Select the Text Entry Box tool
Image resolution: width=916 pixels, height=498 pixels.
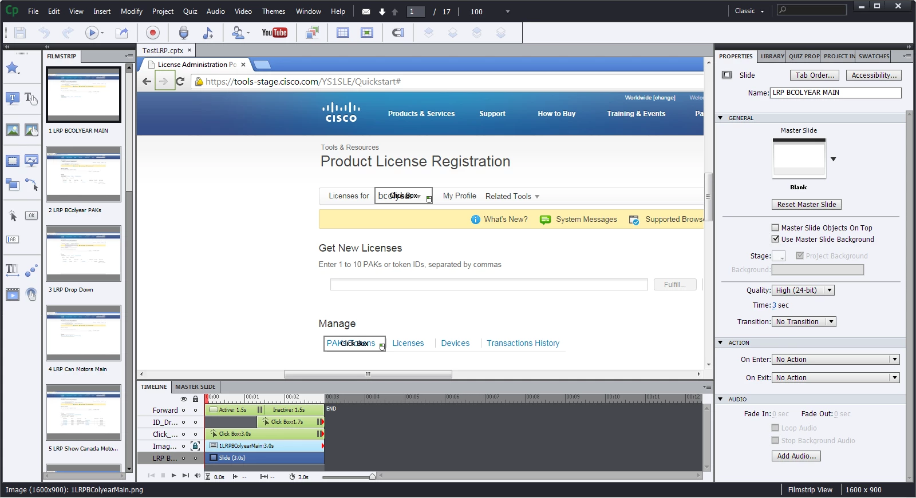point(13,240)
